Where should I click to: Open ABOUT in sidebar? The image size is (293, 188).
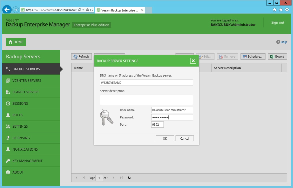click(31, 172)
